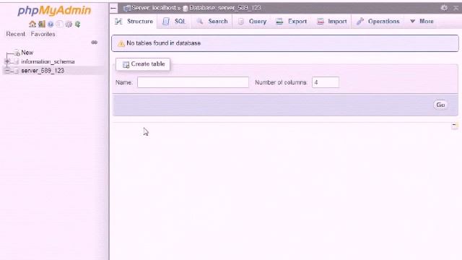Focus the Number of columns field

point(326,82)
